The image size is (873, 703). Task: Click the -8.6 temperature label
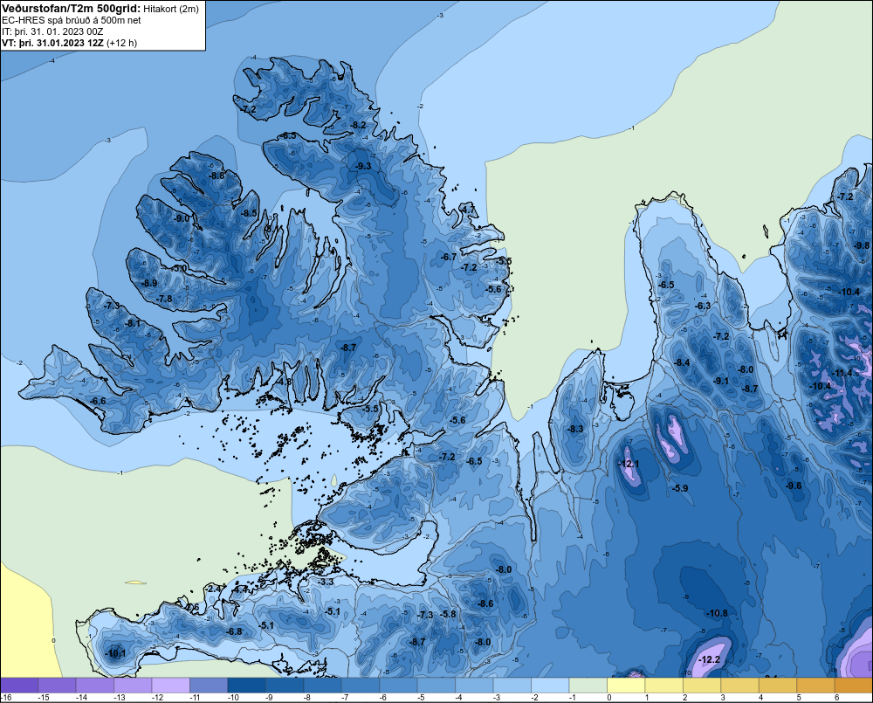click(x=485, y=603)
